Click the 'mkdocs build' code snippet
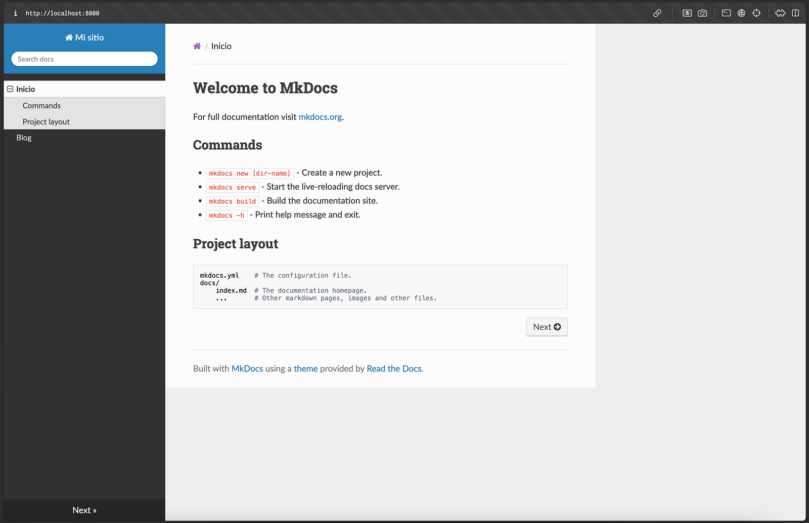Image resolution: width=809 pixels, height=523 pixels. pos(233,201)
